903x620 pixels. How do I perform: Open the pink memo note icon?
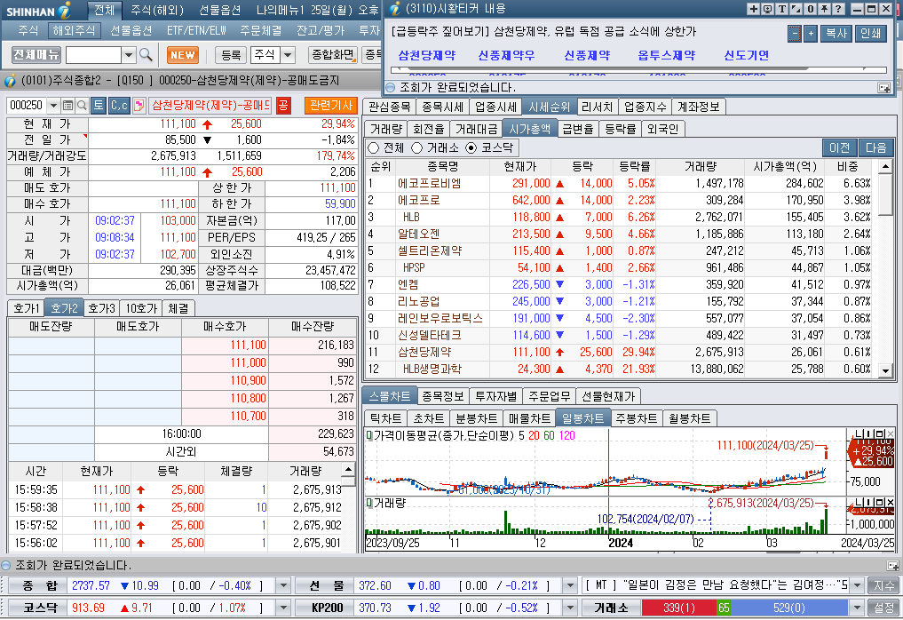(139, 106)
